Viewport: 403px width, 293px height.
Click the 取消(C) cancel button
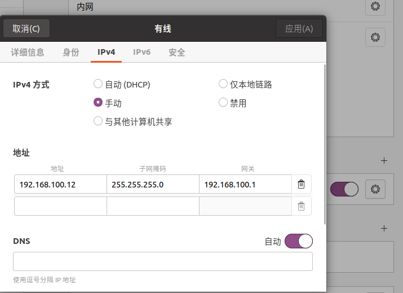(26, 29)
